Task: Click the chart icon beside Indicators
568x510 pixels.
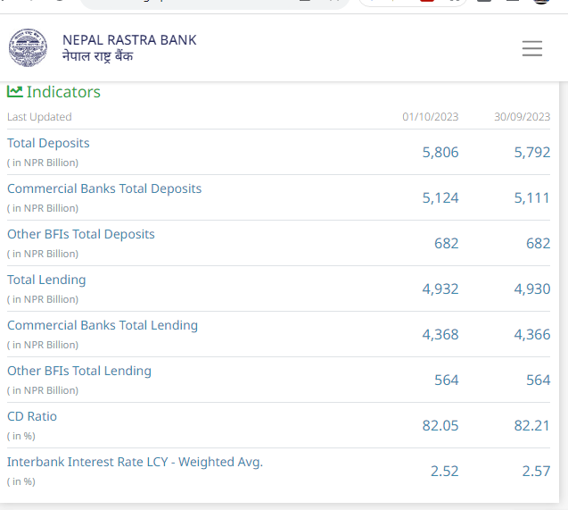Action: [15, 91]
